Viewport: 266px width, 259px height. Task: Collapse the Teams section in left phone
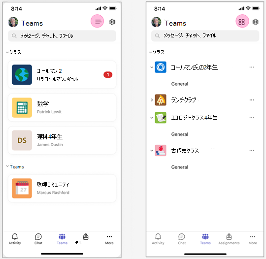click(x=7, y=166)
